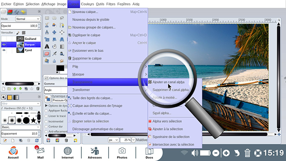Toggle lock pixels paintbrush icon
The width and height of the screenshot is (286, 161).
(x=18, y=33)
